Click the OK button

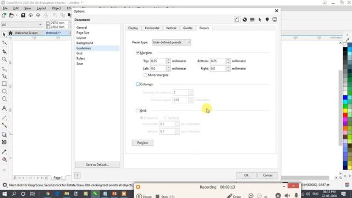[246, 175]
